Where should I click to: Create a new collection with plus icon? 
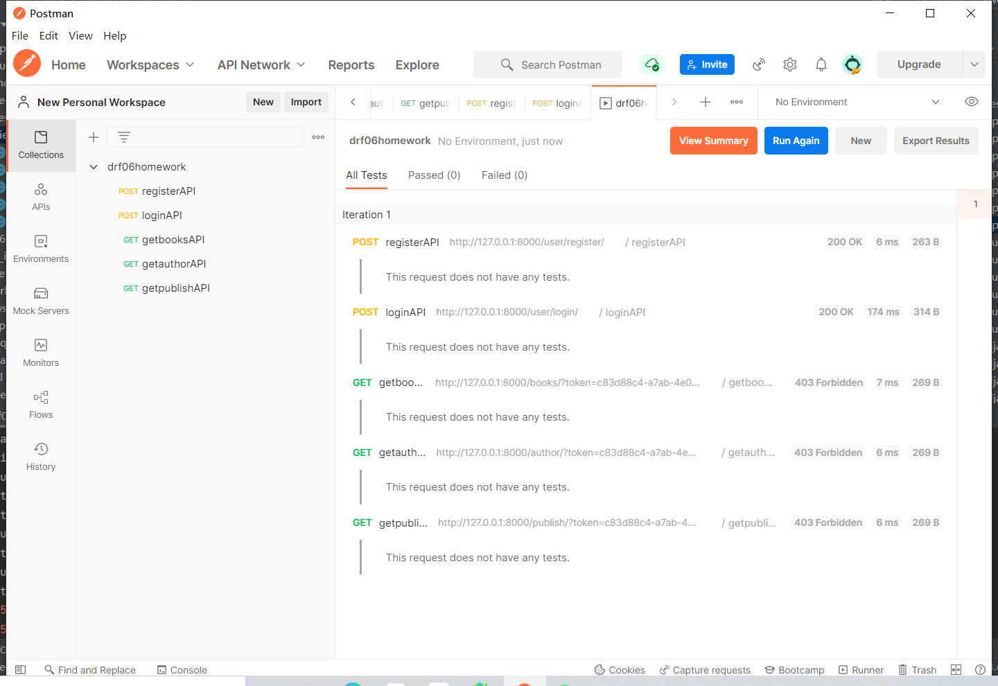click(x=94, y=137)
